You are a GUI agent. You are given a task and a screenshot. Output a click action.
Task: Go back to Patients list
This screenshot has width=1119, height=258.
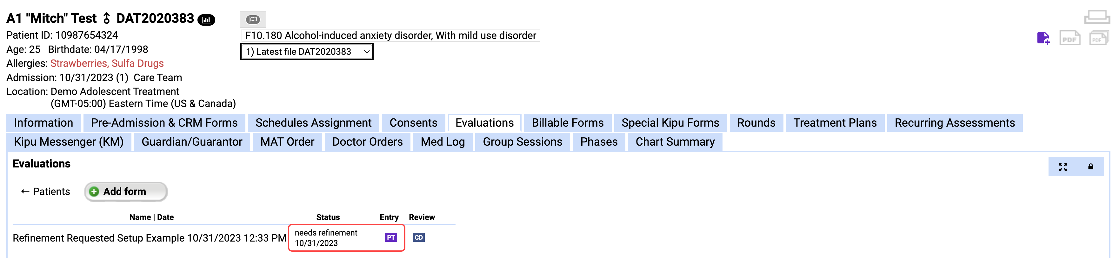point(46,192)
